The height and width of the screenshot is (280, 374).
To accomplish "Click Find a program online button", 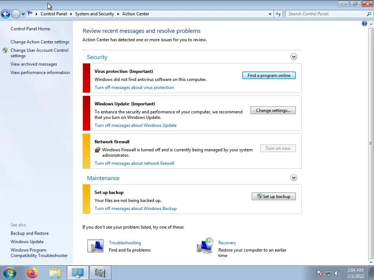I will coord(269,75).
